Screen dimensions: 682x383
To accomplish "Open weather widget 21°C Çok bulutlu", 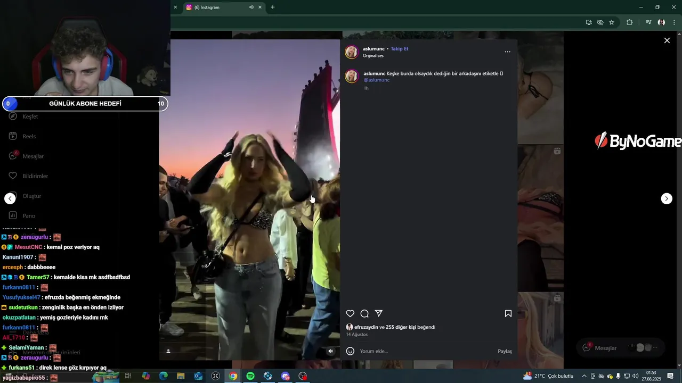I will point(548,376).
